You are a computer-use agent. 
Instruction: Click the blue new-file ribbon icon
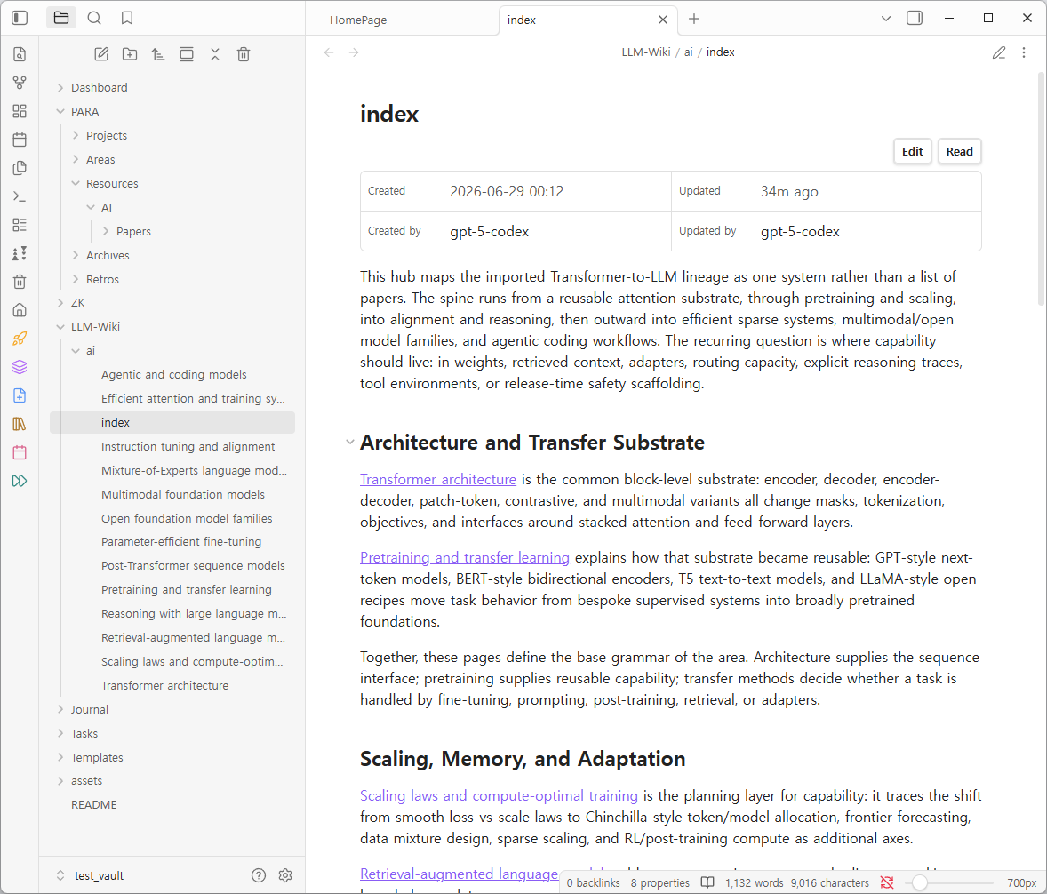coord(20,395)
